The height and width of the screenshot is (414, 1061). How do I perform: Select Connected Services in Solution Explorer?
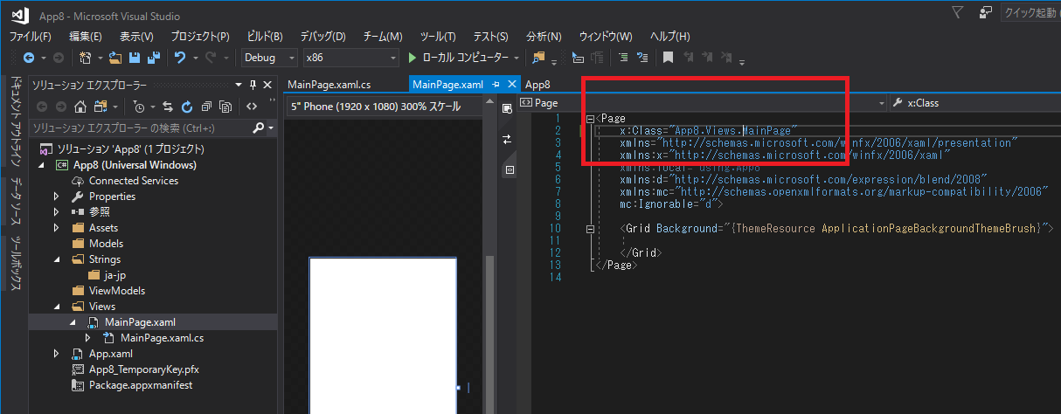pos(134,181)
